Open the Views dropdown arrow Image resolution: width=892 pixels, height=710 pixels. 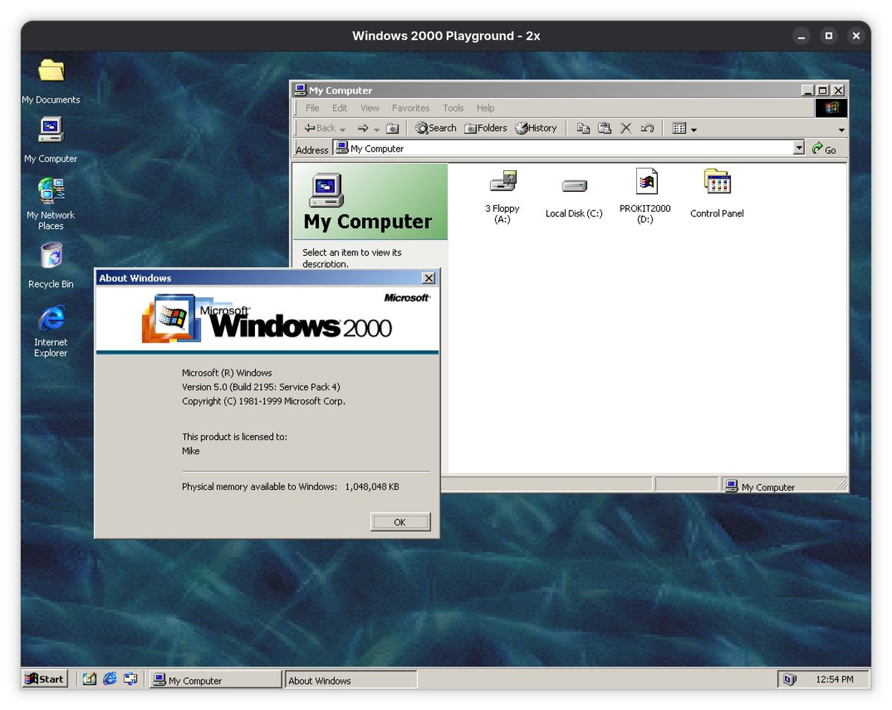click(694, 129)
